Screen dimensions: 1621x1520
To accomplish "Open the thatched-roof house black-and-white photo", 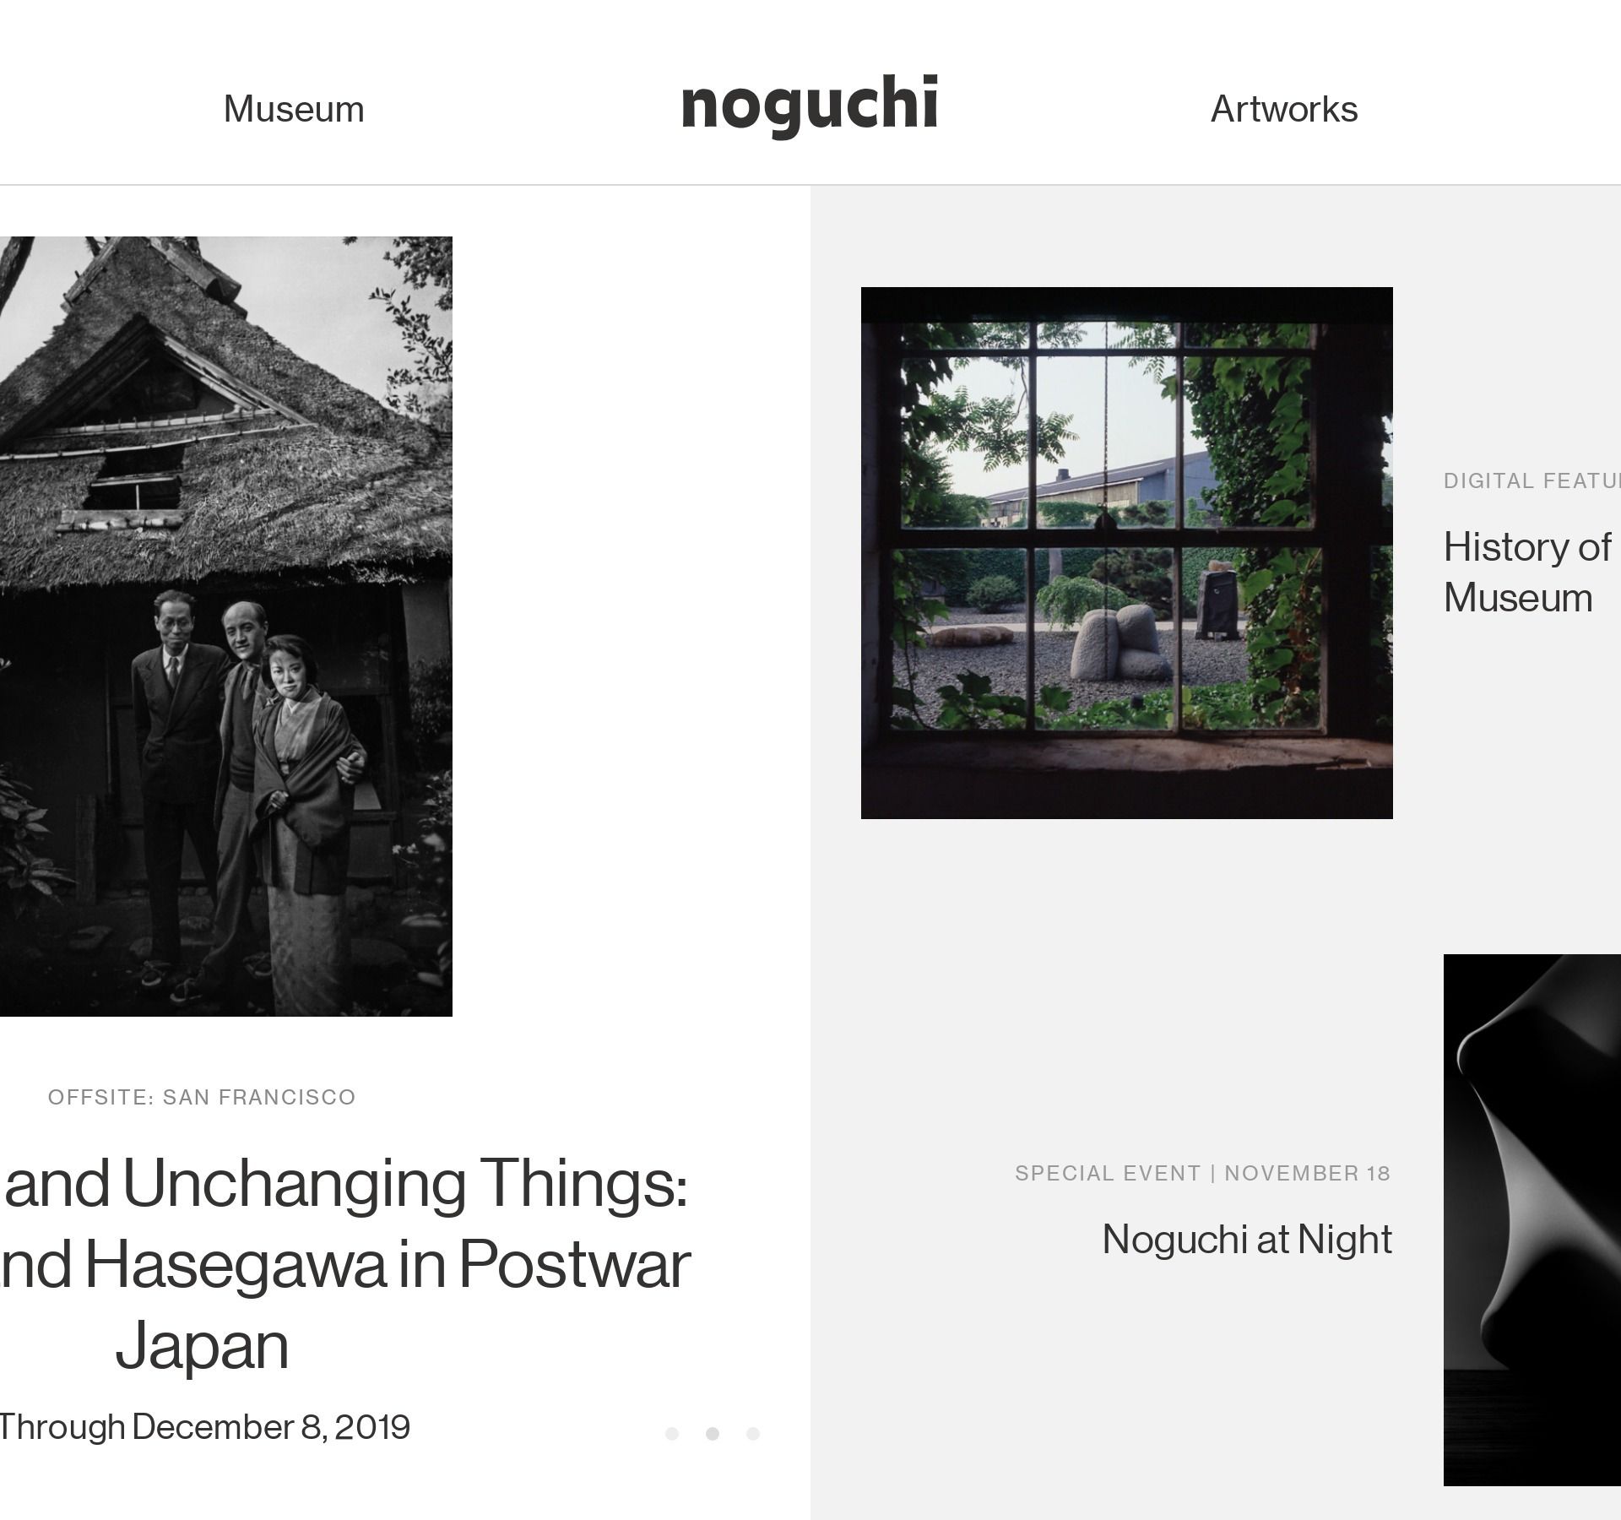I will [226, 626].
